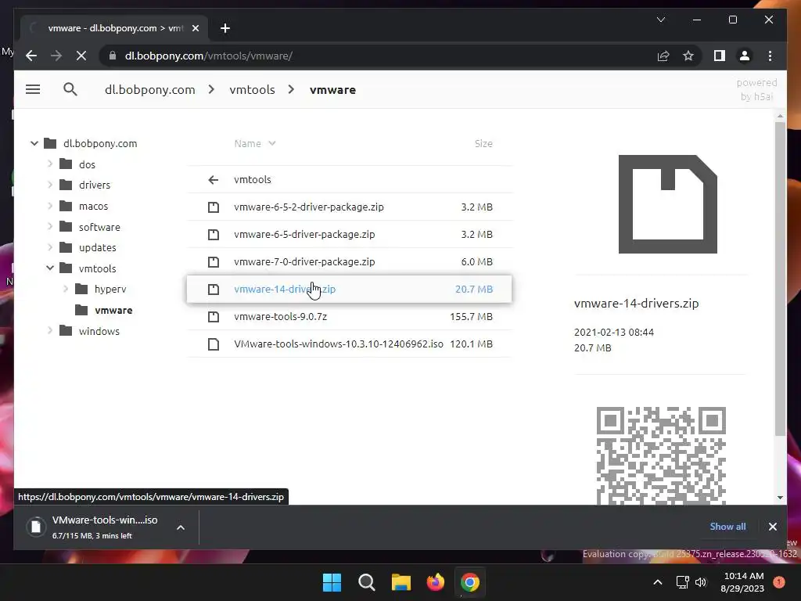Screen dimensions: 801x601
Task: Close the vmware - dl.bobpony.com tab
Action: point(195,28)
